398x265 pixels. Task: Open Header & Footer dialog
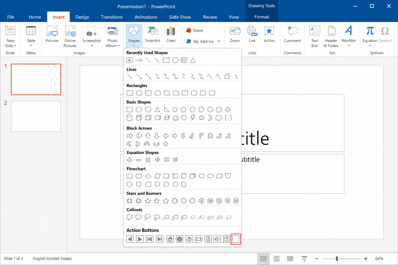coord(331,36)
